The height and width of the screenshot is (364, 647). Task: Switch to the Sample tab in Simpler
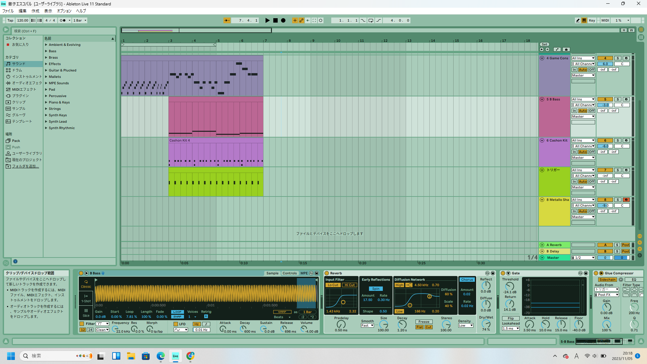272,273
